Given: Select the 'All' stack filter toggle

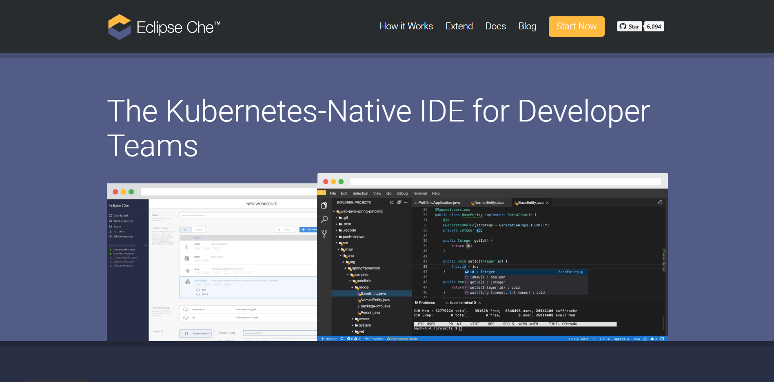Looking at the screenshot, I should click(185, 230).
